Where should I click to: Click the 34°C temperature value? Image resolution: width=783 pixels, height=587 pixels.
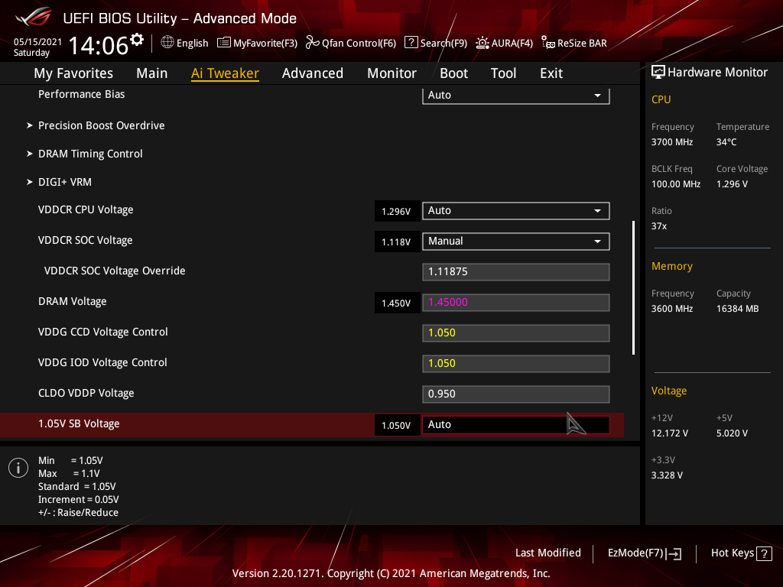pos(726,142)
